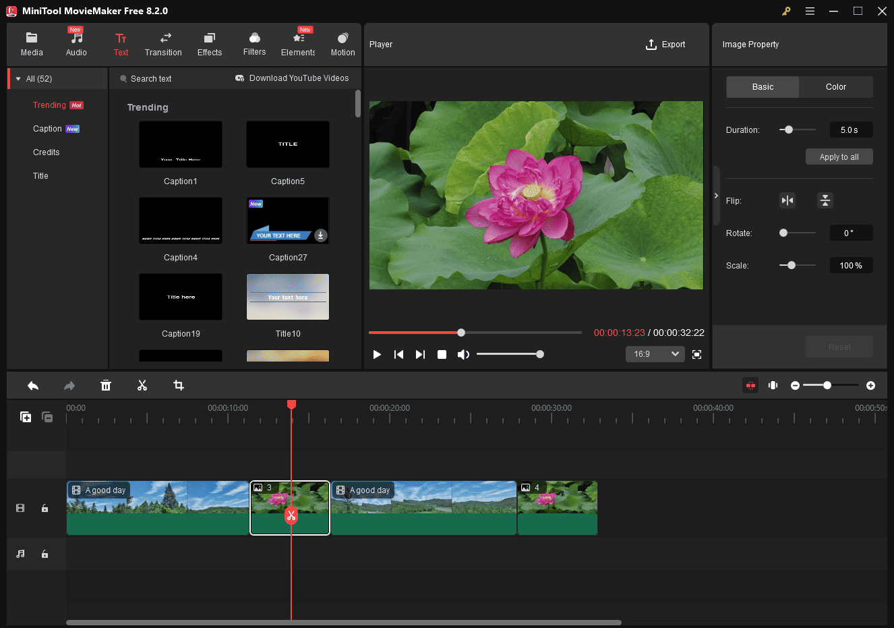Select the Title category
The image size is (894, 628).
(40, 176)
